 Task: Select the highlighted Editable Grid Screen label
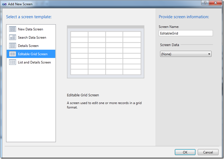(33, 54)
